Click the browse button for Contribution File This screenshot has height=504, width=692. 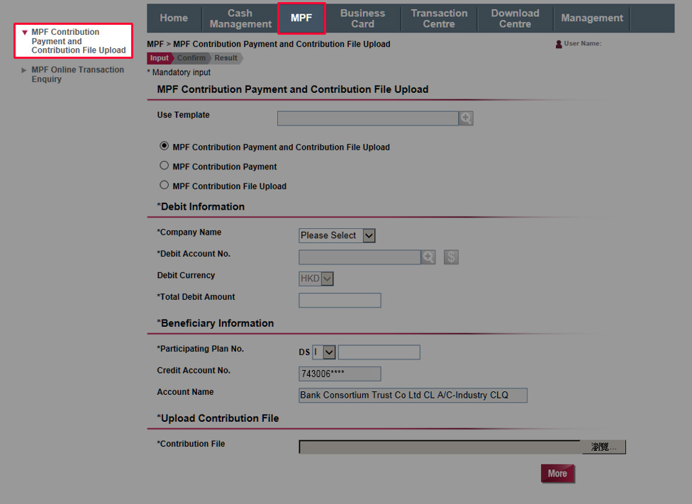[604, 447]
